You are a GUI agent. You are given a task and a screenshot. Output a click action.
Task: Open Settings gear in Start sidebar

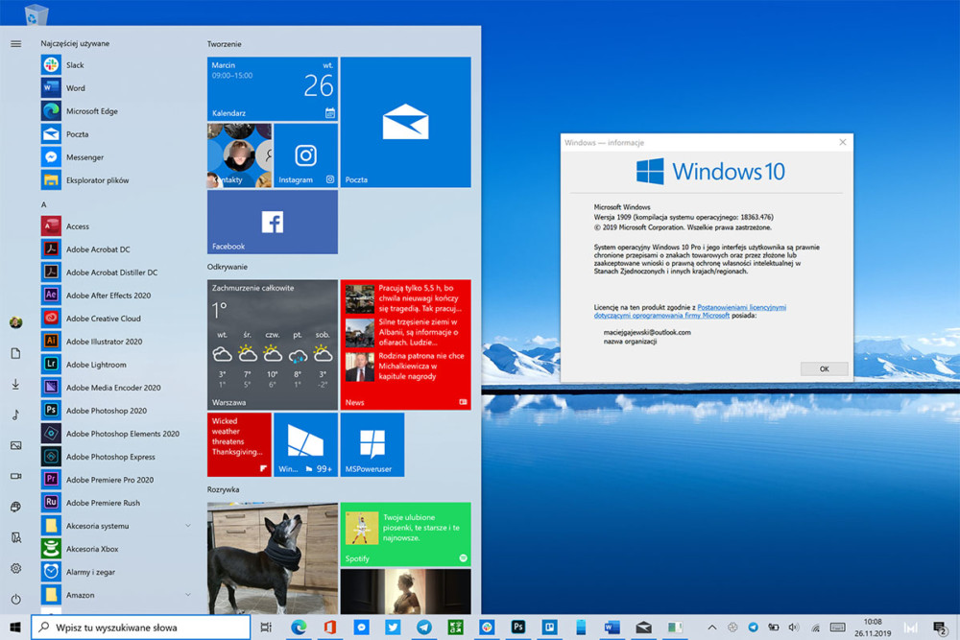(16, 568)
